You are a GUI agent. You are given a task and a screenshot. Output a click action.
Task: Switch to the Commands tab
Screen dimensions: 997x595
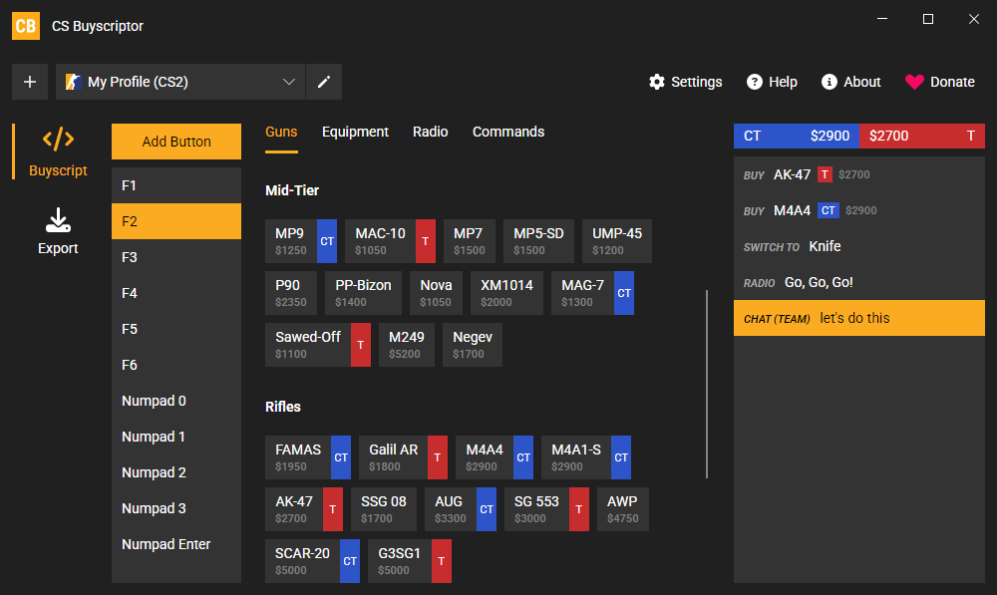(x=508, y=133)
